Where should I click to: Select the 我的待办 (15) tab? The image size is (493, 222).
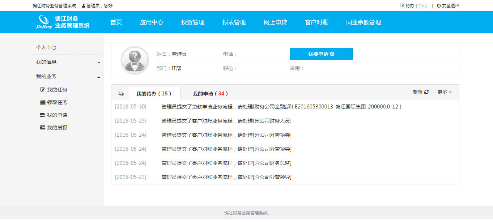[x=154, y=94]
